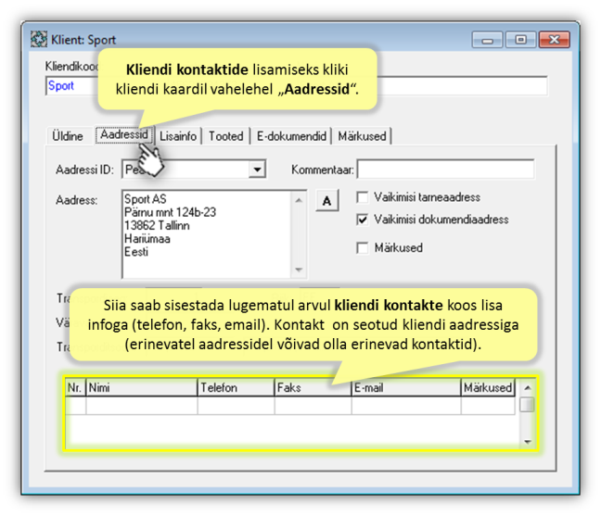Click the Nimi column header
This screenshot has height=516, width=601.
tap(142, 388)
